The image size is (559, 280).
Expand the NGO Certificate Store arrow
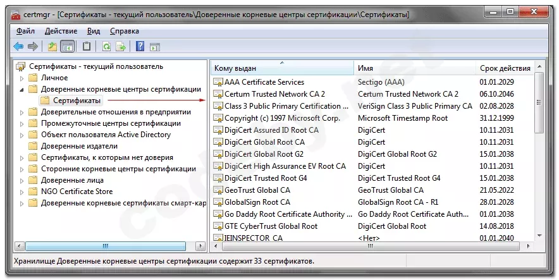coord(21,192)
